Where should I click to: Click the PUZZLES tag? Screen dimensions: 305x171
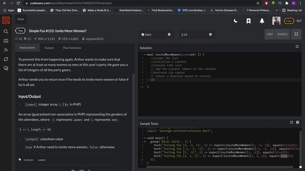point(29,160)
